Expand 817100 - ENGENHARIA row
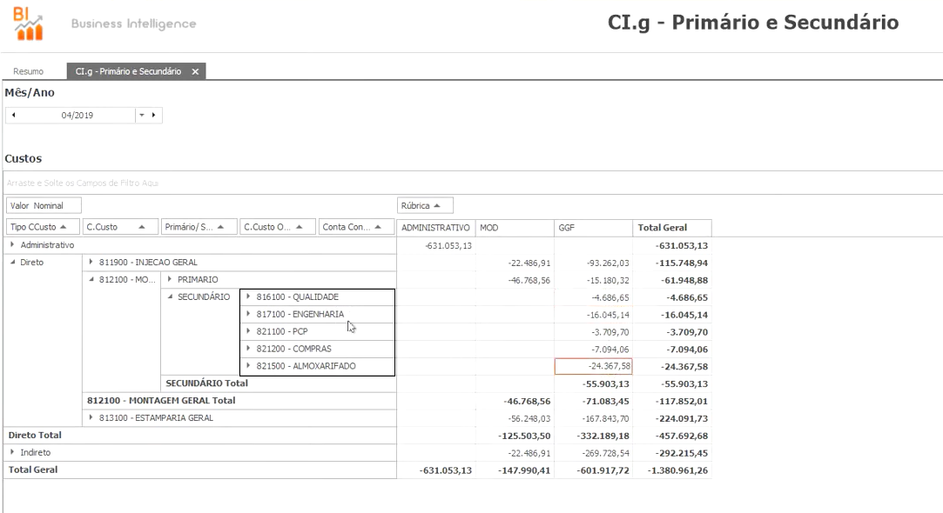943x513 pixels. (248, 314)
